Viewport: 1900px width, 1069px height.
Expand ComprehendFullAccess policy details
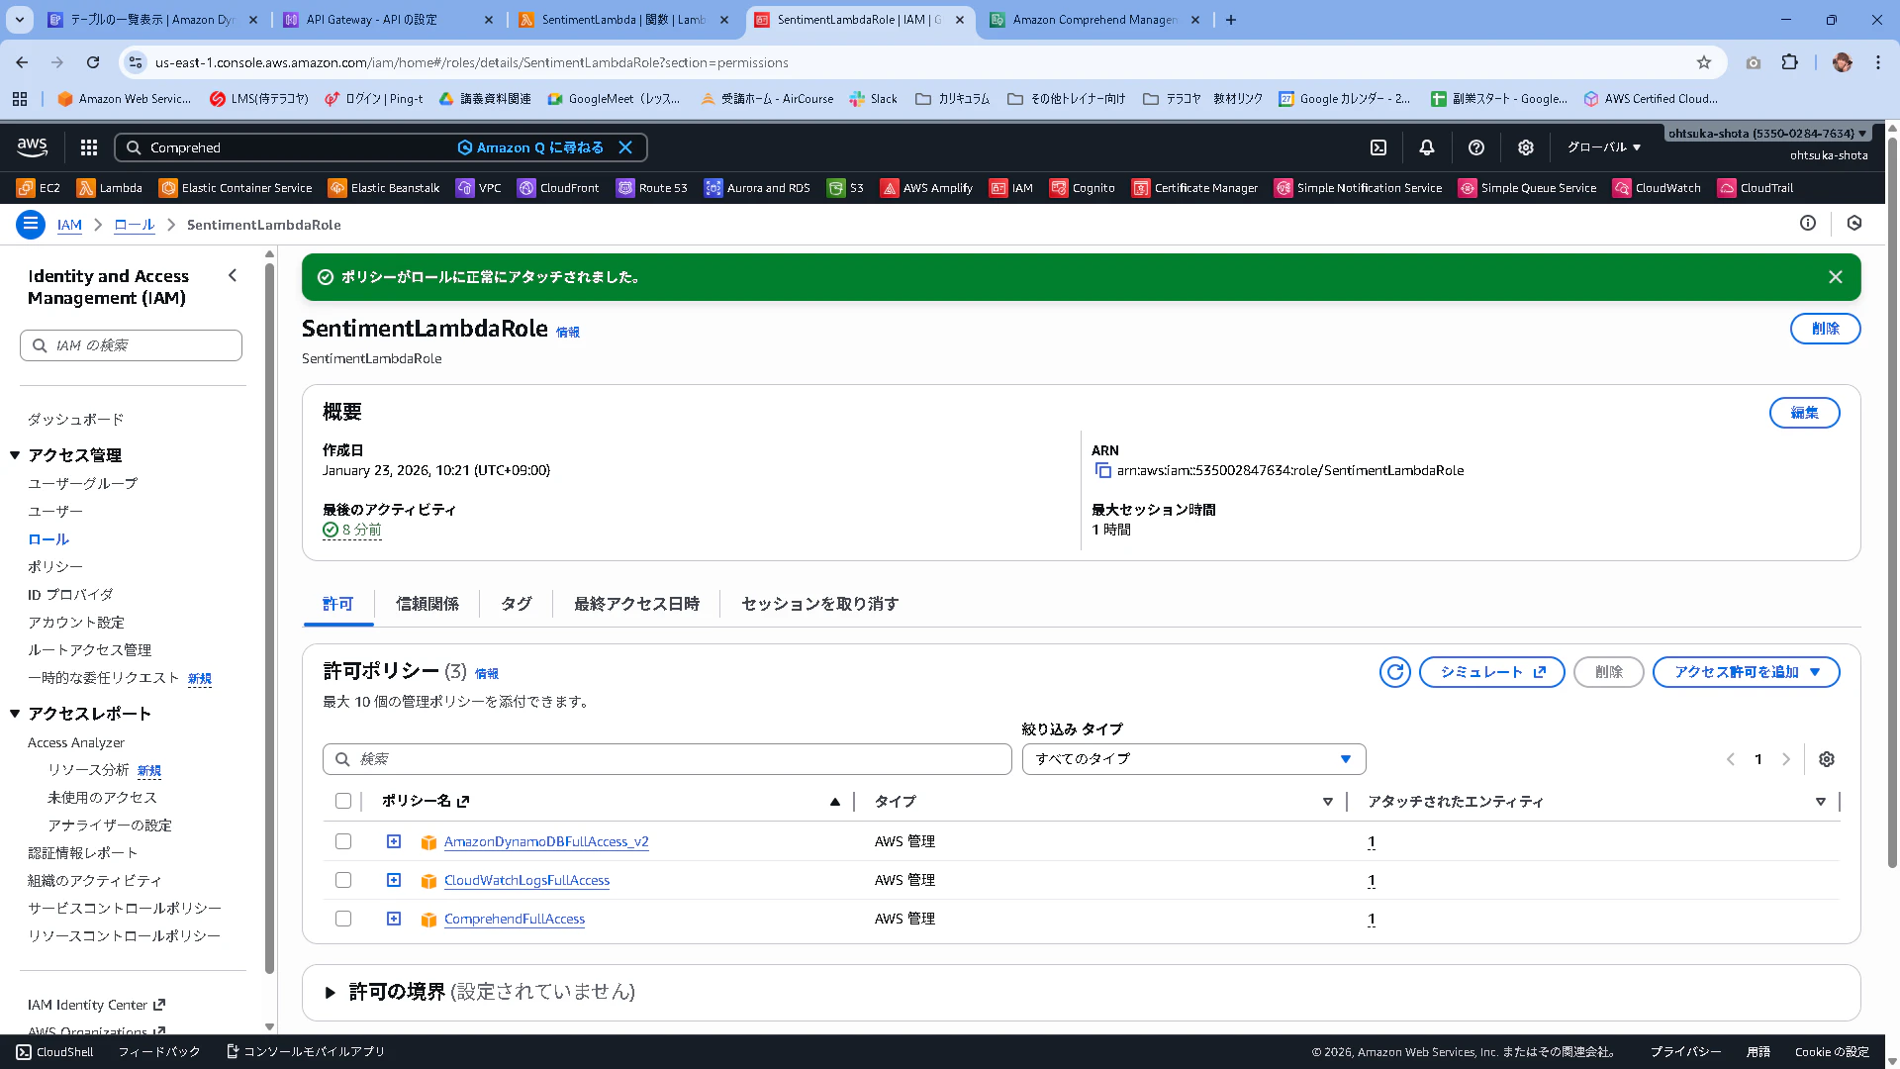[394, 919]
